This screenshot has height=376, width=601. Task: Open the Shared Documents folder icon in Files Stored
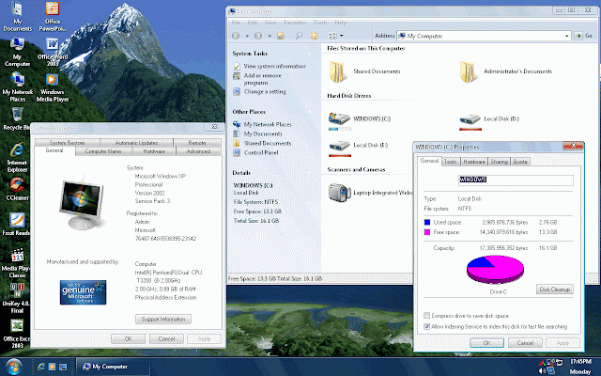(x=338, y=71)
